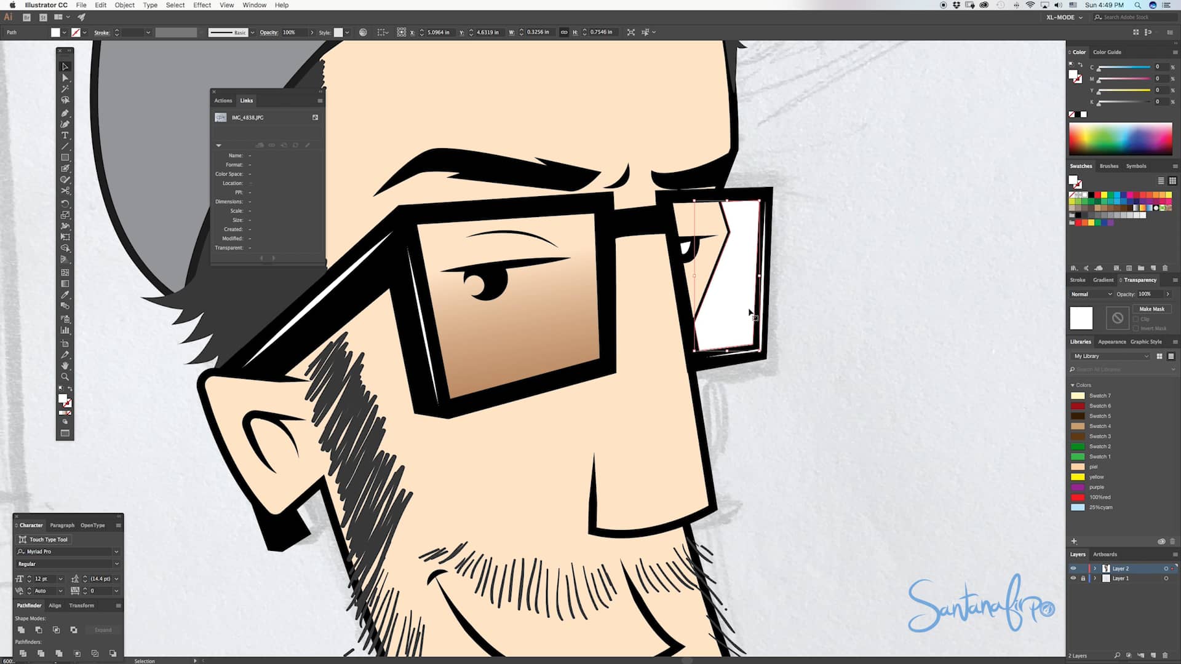Select the Selection tool in the toolbar
1181x664 pixels.
(x=65, y=66)
